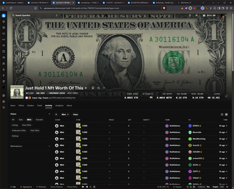This screenshot has height=189, width=234.
Task: Switch the currency display to USD
Action: coord(222,187)
